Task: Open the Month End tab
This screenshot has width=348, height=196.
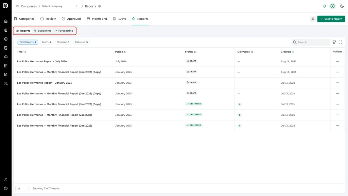Action: pyautogui.click(x=97, y=19)
